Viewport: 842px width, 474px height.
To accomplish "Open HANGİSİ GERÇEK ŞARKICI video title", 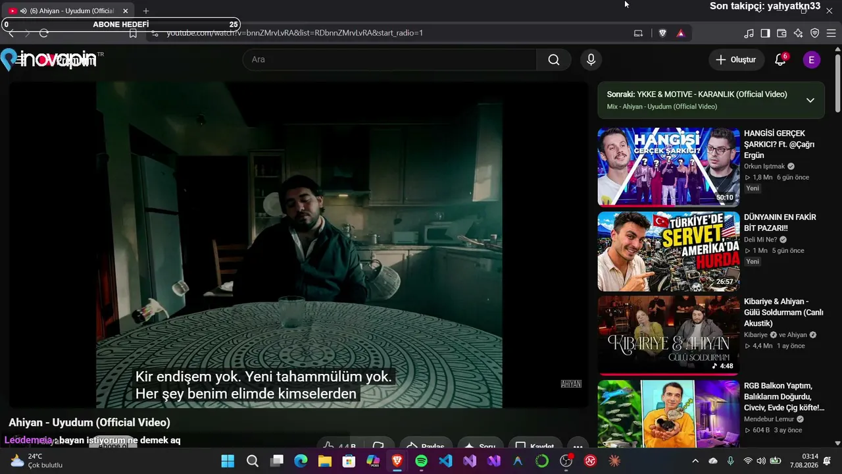I will [780, 144].
